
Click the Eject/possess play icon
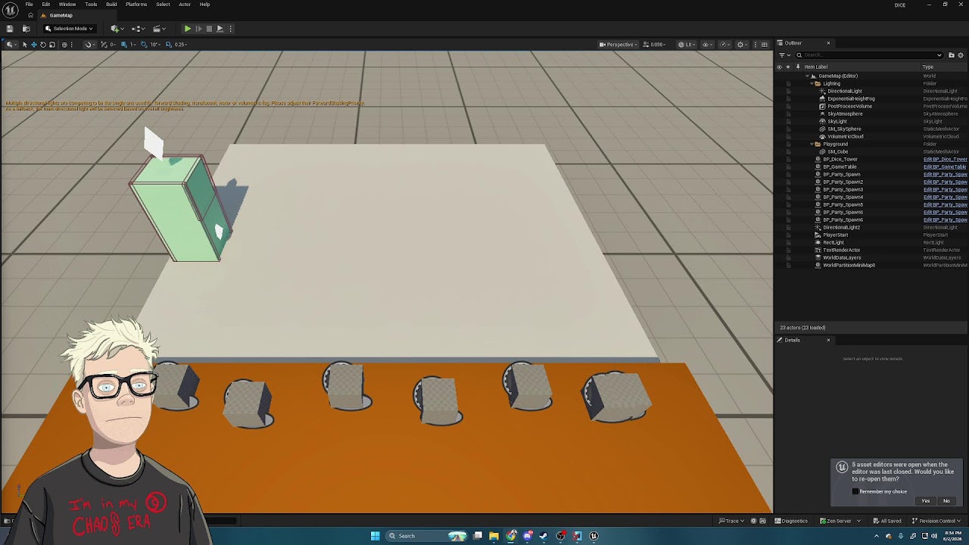tap(220, 29)
